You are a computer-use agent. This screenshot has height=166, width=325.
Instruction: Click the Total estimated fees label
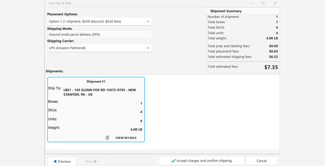223,67
